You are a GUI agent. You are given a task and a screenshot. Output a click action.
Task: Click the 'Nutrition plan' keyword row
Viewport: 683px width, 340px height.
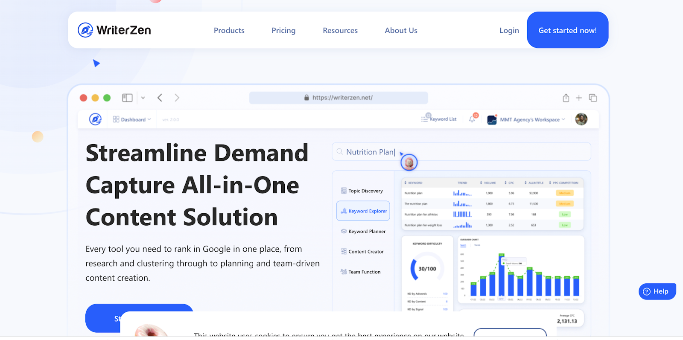492,193
